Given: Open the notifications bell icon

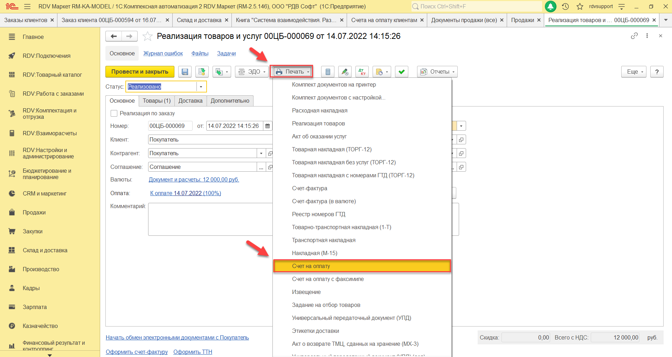Looking at the screenshot, I should (x=550, y=6).
